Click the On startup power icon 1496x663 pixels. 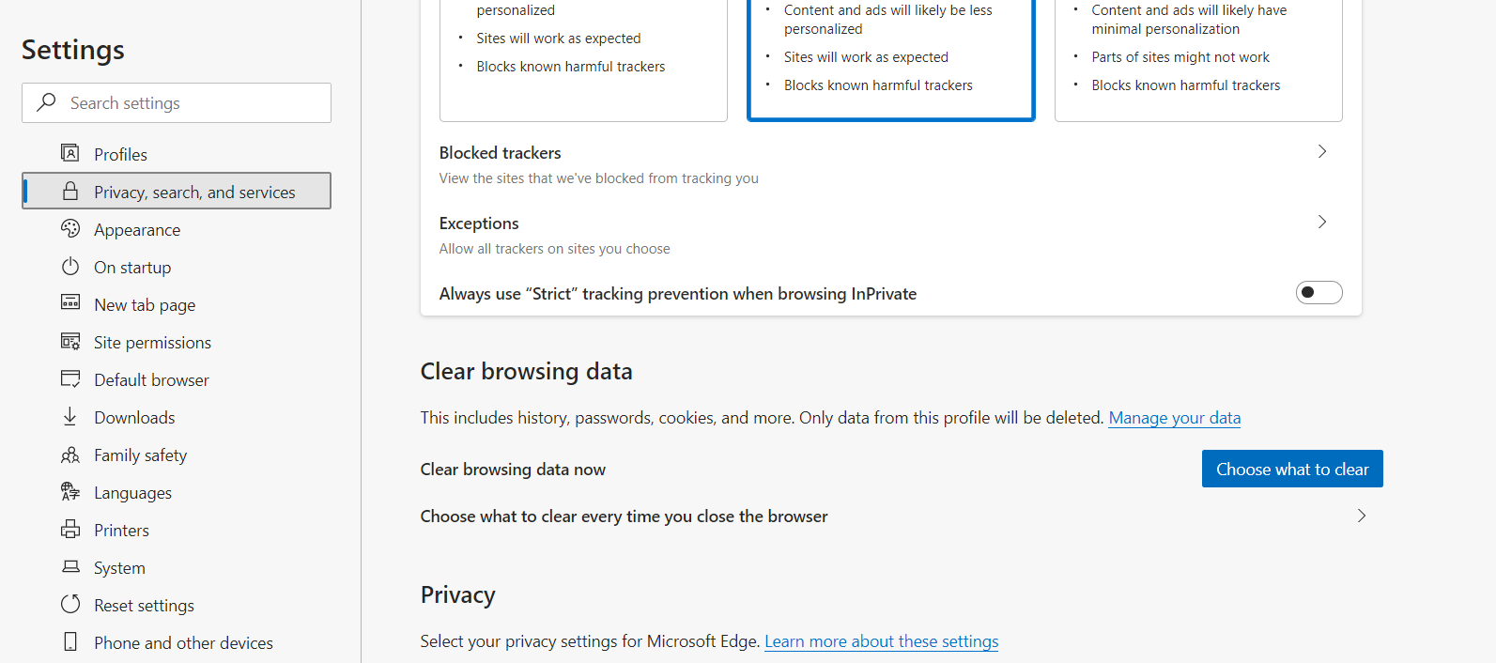[69, 267]
